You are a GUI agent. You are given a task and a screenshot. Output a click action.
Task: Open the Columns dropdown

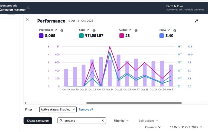pyautogui.click(x=153, y=127)
